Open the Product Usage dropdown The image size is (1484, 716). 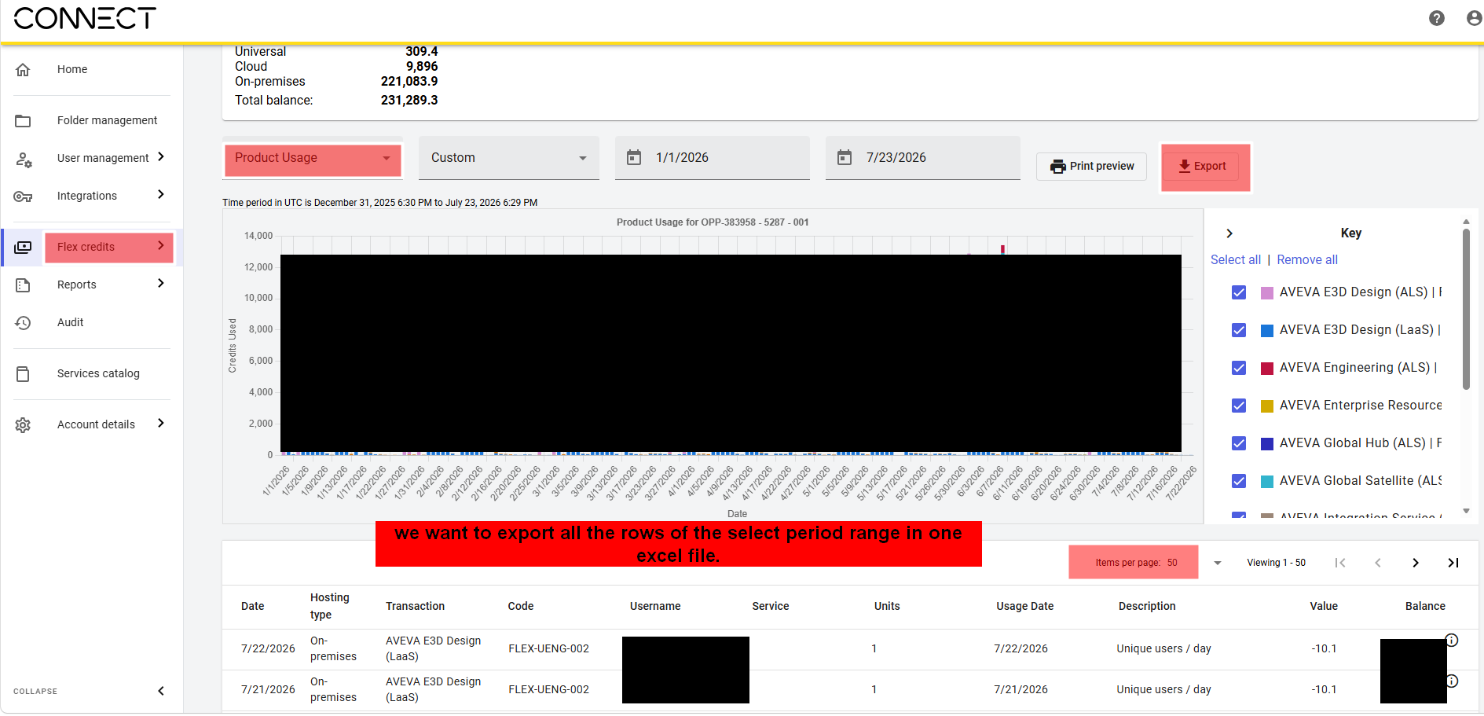coord(313,159)
